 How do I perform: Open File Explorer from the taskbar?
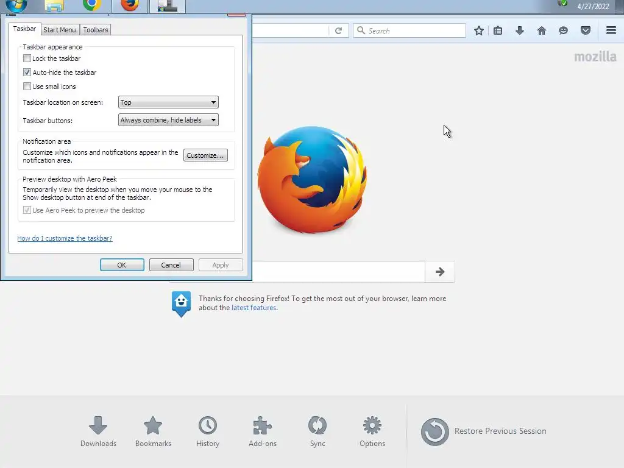(54, 5)
